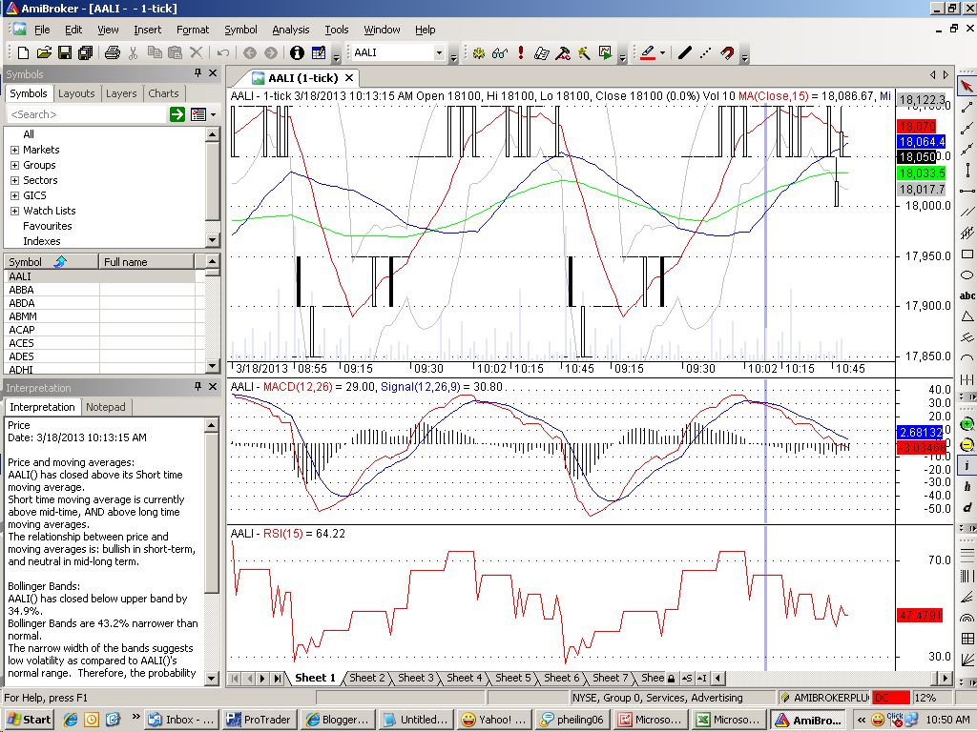Viewport: 977px width, 732px height.
Task: Select Favourites in the symbols tree
Action: click(x=48, y=226)
